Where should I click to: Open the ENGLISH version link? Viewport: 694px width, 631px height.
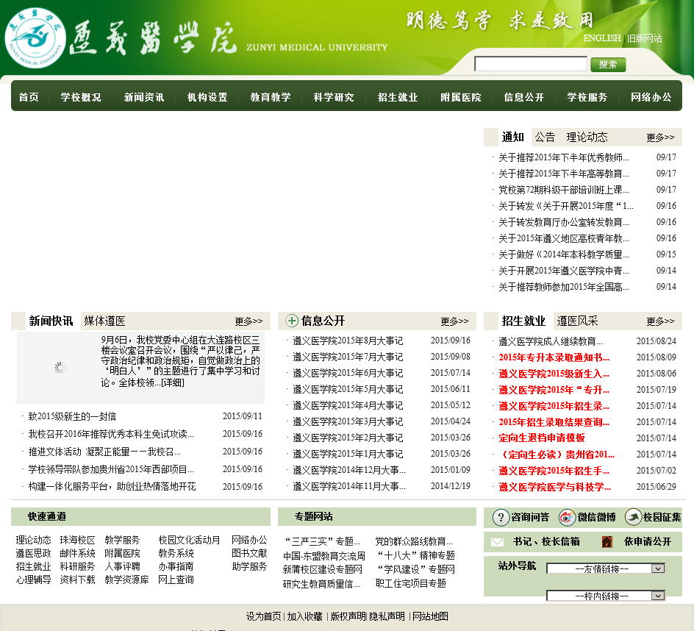[602, 38]
